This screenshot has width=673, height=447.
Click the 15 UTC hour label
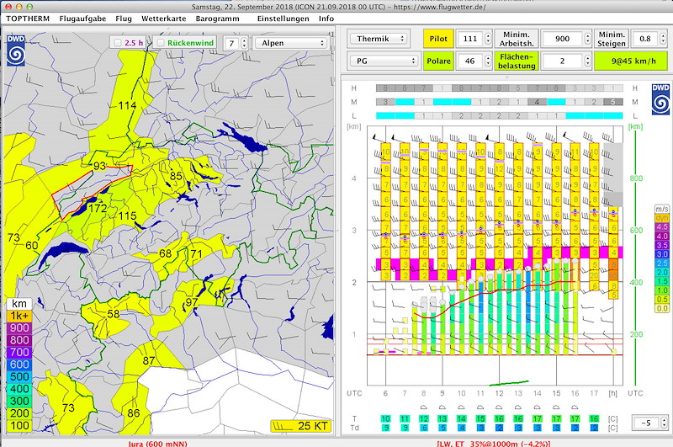tap(556, 393)
